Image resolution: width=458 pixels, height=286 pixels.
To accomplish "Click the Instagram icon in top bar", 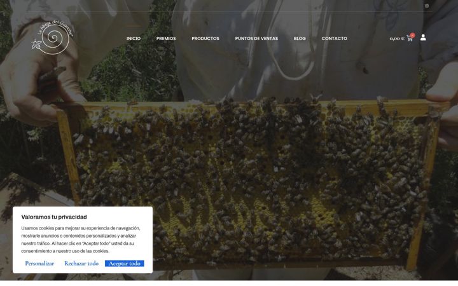I will click(x=427, y=6).
